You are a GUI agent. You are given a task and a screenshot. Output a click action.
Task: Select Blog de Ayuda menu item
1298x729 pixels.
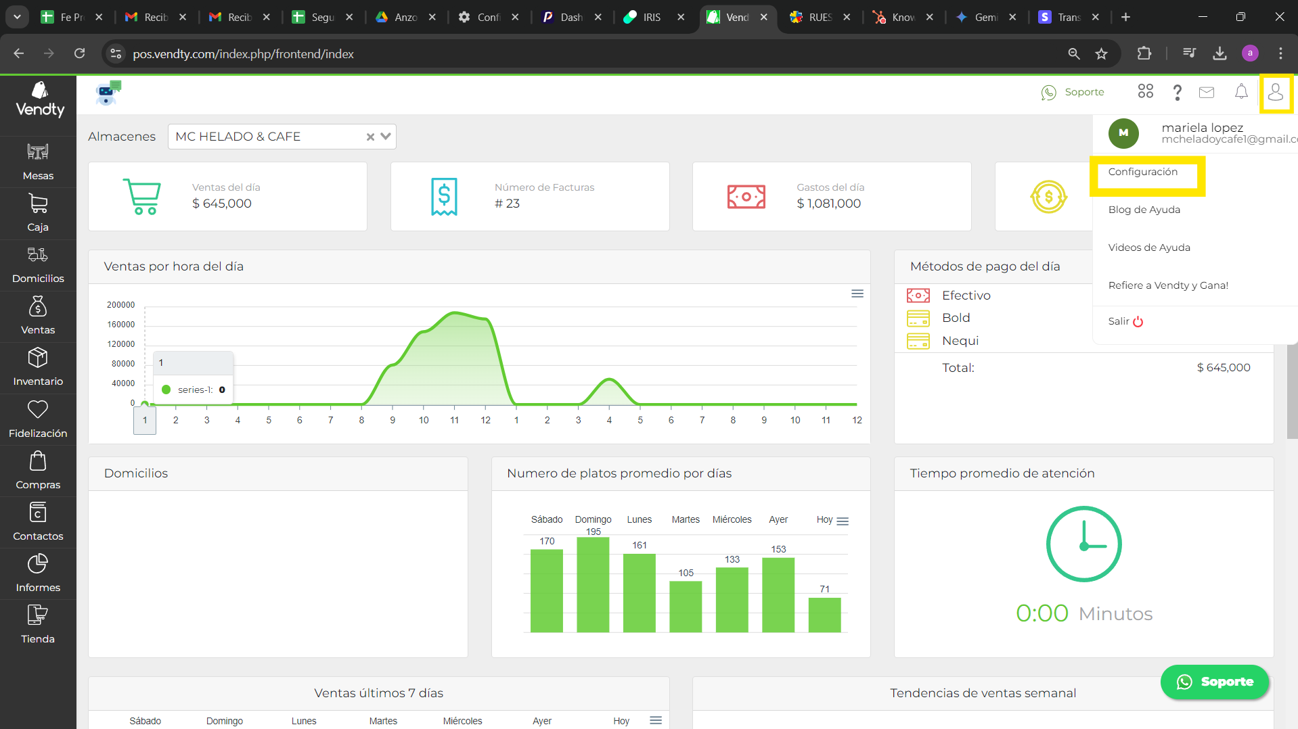1144,210
